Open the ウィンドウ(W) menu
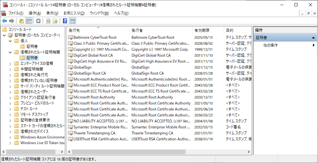Image resolution: width=318 pixels, height=163 pixels. click(99, 13)
